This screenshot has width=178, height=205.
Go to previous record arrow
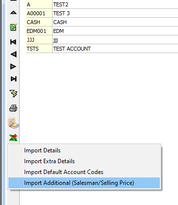pyautogui.click(x=13, y=54)
